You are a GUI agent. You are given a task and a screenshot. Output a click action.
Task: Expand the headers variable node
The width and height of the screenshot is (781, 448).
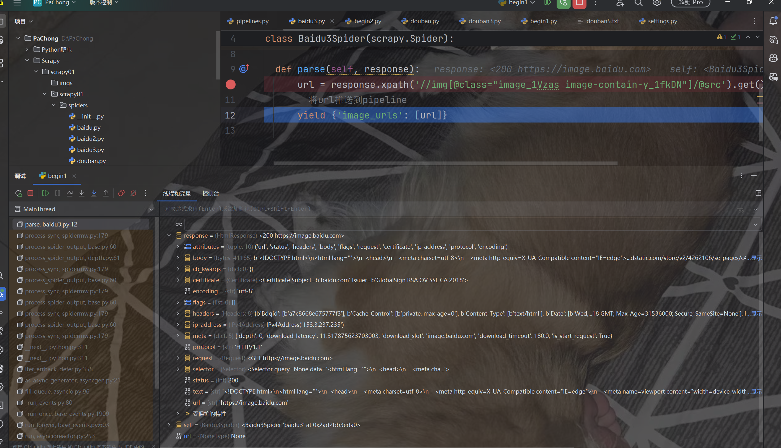(x=178, y=313)
